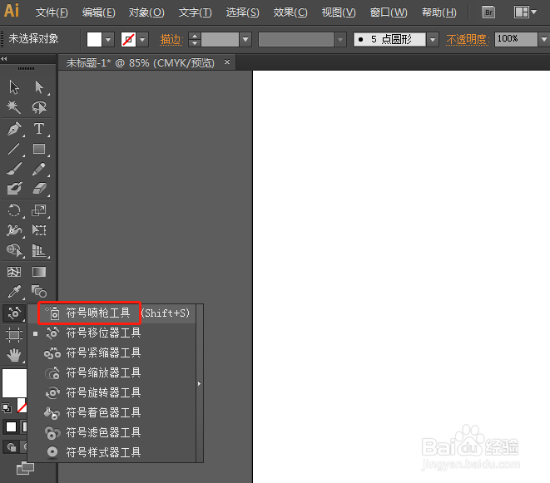Select the Pen tool
The width and height of the screenshot is (550, 483).
[14, 129]
